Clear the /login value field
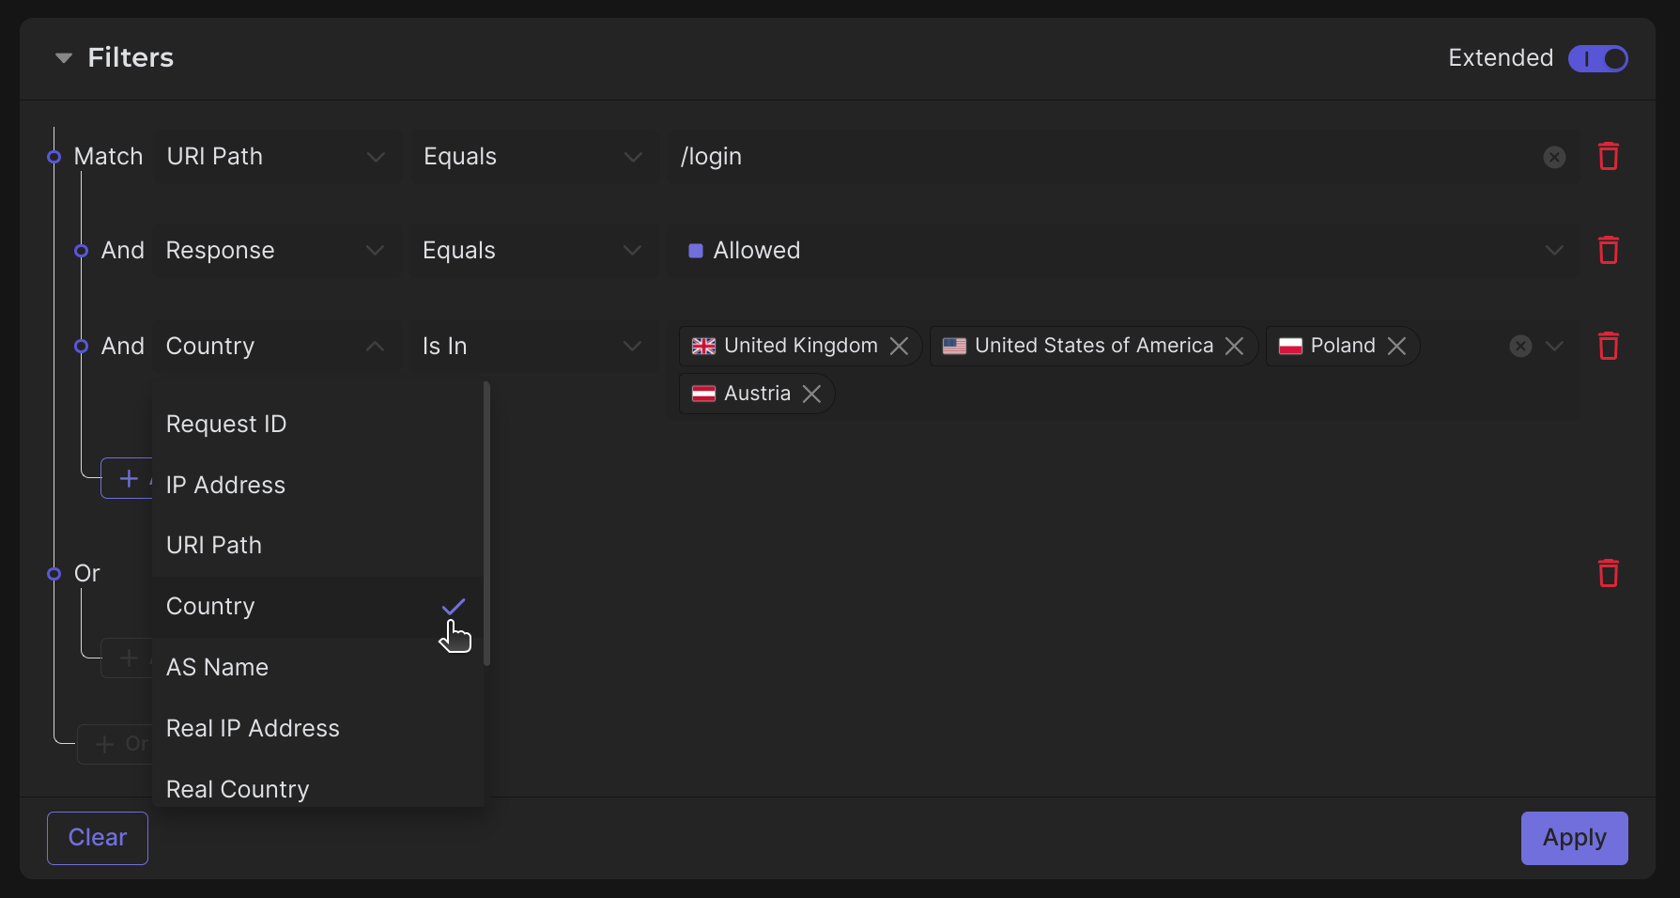 tap(1554, 157)
